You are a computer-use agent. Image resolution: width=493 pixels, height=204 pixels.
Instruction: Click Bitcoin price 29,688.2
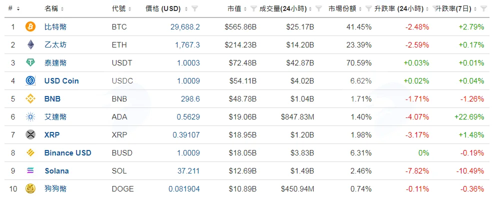click(x=185, y=27)
